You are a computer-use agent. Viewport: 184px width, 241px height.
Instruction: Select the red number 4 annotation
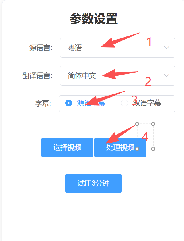point(145,137)
